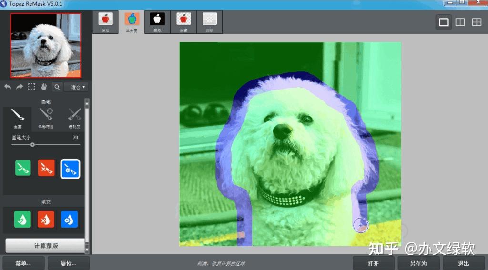The width and height of the screenshot is (488, 270).
Task: Switch to the 蒙版 mask view tab
Action: coord(157,22)
